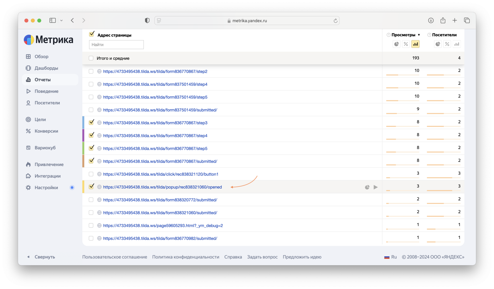Select the percent view icon under Просмотры
The height and width of the screenshot is (289, 494).
pyautogui.click(x=406, y=44)
